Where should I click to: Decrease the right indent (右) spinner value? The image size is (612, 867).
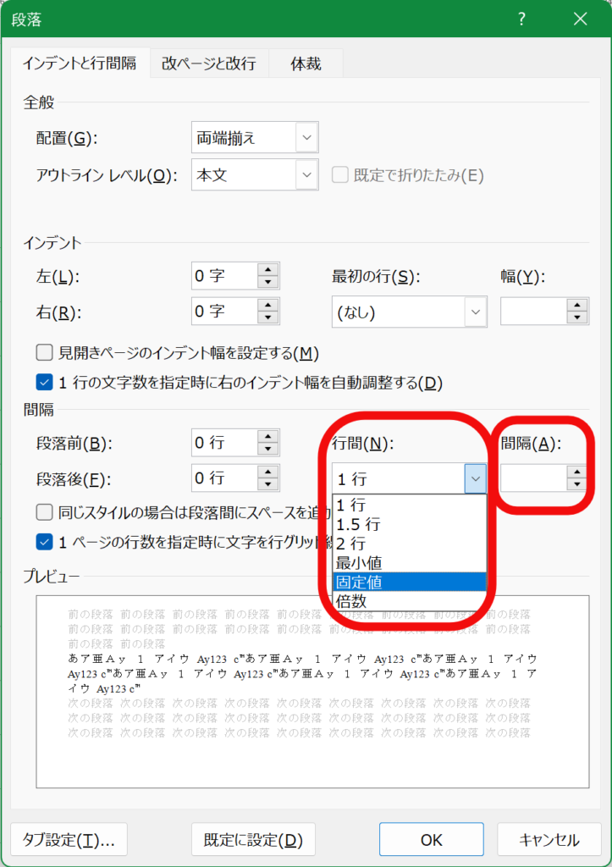click(x=268, y=319)
